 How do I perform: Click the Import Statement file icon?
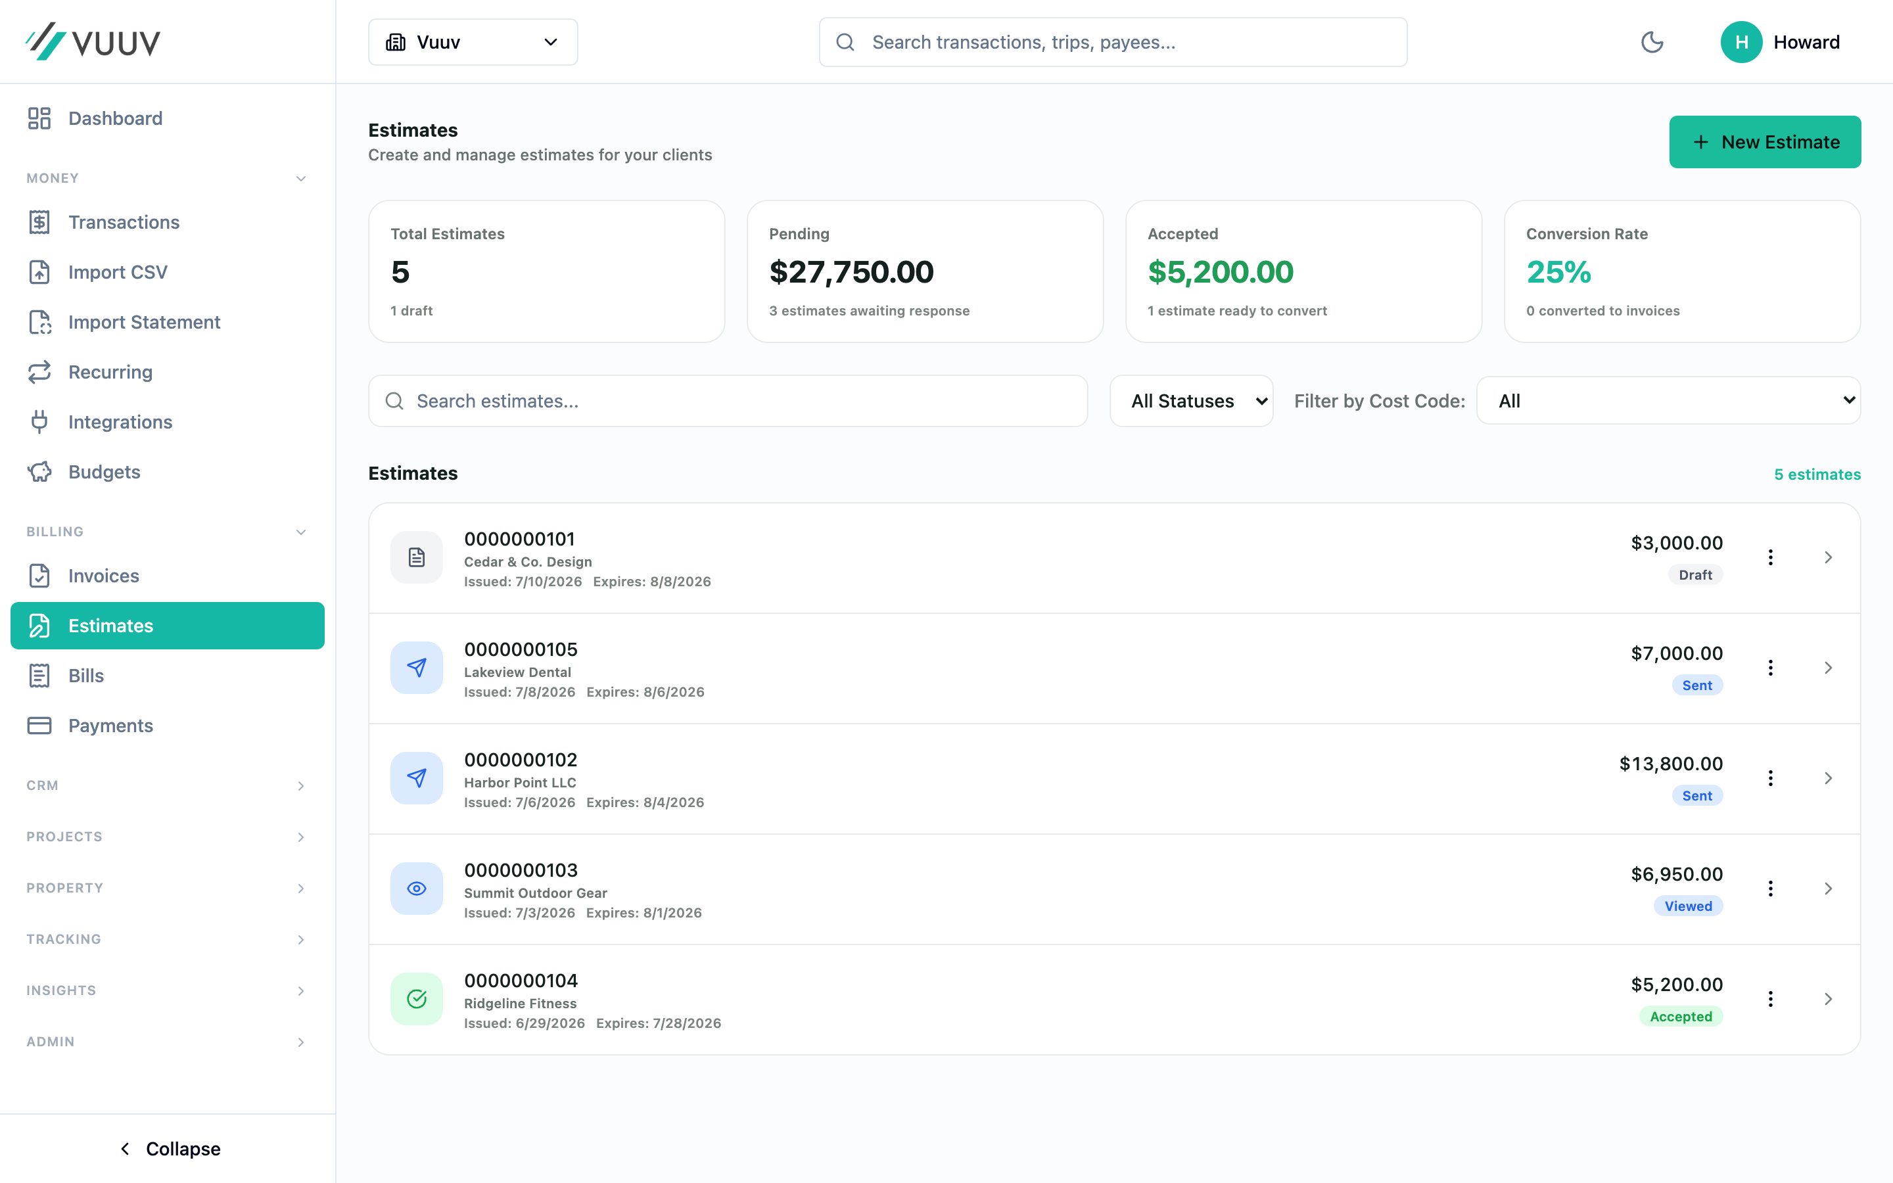39,322
